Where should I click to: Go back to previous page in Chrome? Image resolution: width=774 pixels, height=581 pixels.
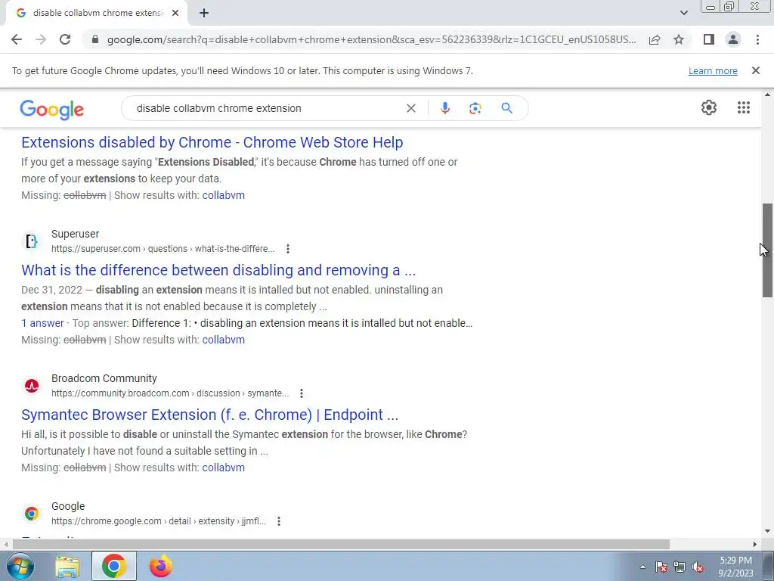[x=17, y=39]
